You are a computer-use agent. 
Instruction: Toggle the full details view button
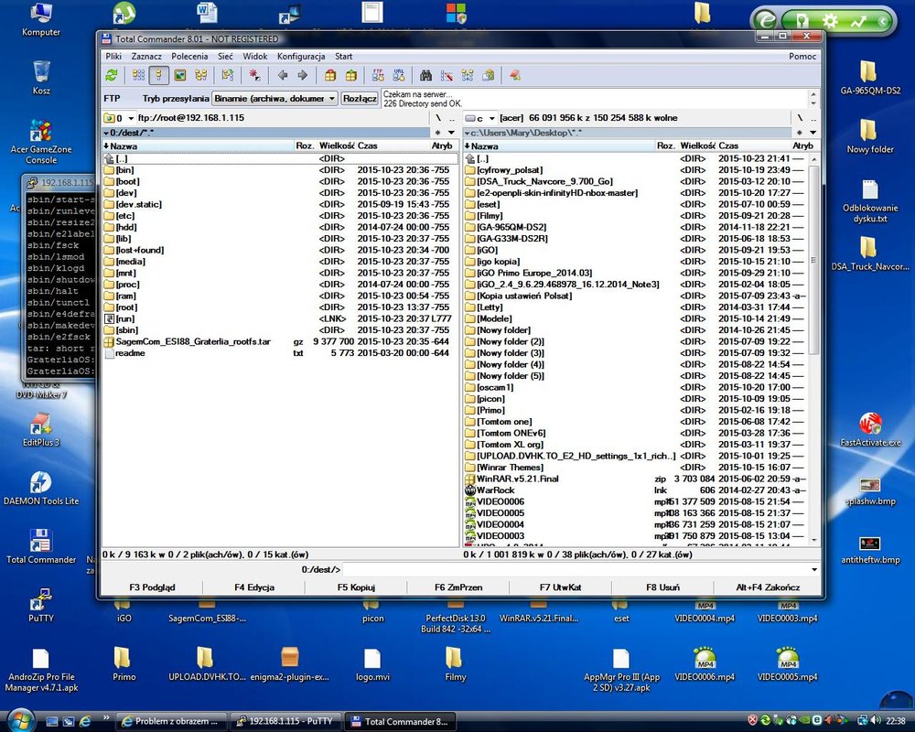point(158,75)
